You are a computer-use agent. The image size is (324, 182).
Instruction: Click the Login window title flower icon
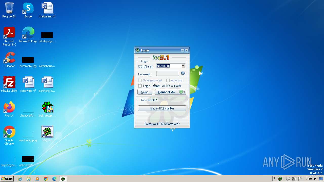[x=137, y=50]
